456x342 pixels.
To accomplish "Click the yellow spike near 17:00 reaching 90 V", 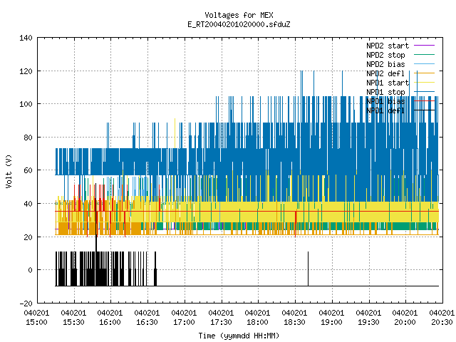I will pos(175,133).
